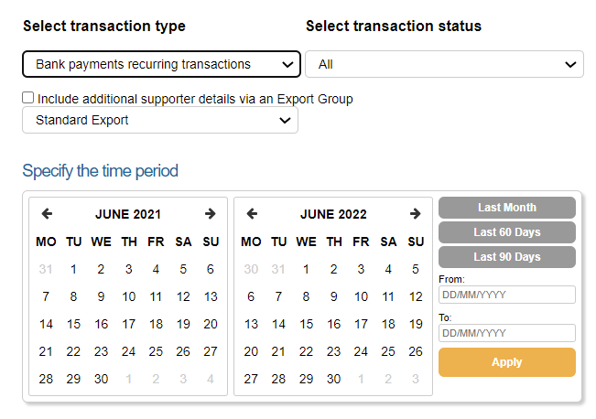The width and height of the screenshot is (596, 419).
Task: Click the JUNE 2021 month title
Action: pos(128,214)
